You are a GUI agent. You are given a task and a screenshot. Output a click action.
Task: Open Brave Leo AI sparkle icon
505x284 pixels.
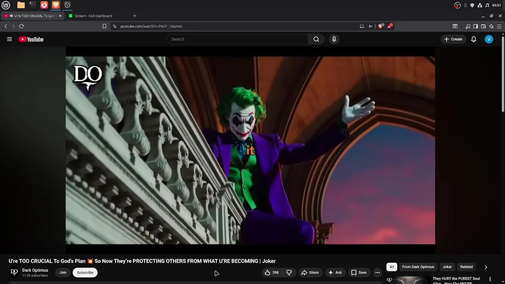coord(491,26)
